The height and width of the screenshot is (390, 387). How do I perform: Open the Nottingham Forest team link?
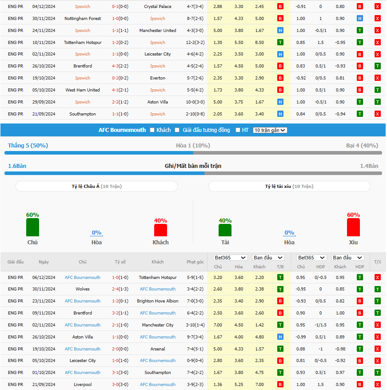[83, 18]
